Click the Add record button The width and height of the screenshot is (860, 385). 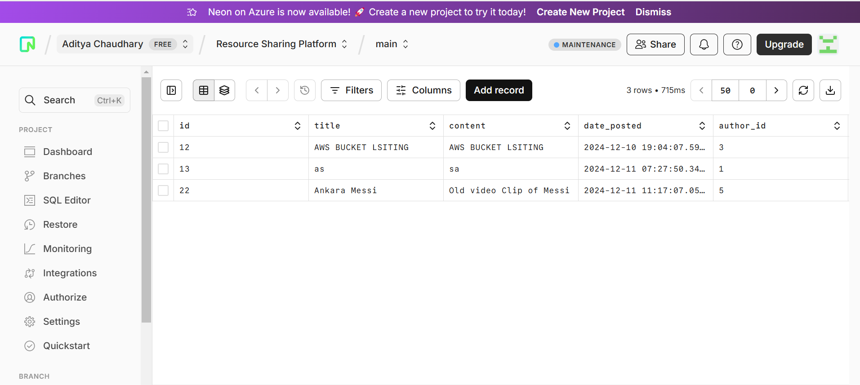coord(499,90)
